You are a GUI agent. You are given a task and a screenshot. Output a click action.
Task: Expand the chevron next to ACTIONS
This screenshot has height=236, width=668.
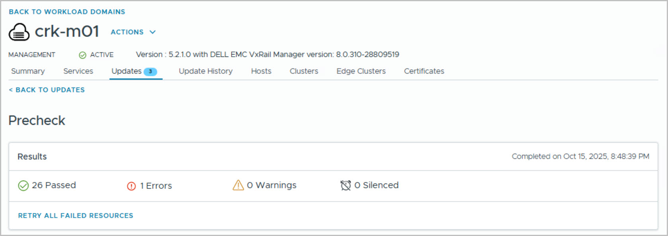click(152, 32)
